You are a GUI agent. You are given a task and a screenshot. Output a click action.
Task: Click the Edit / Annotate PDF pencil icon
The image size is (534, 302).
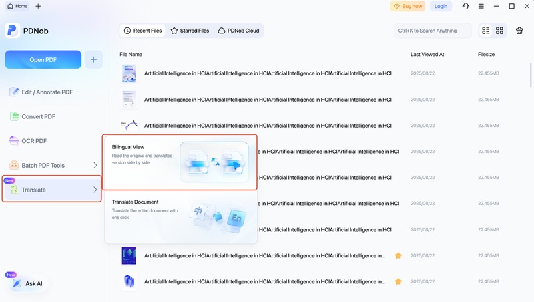(14, 92)
